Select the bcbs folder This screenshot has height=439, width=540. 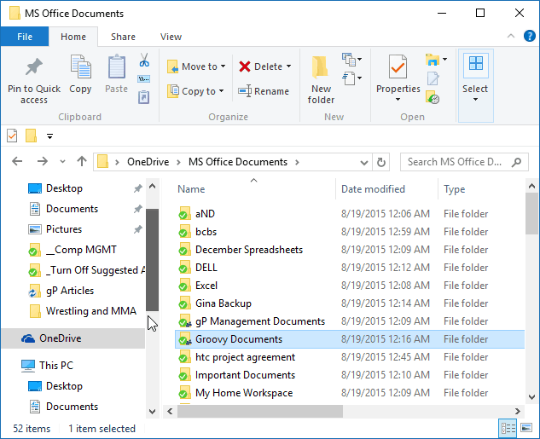206,232
